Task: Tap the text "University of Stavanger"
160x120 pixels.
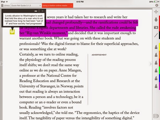Action: coord(37,86)
